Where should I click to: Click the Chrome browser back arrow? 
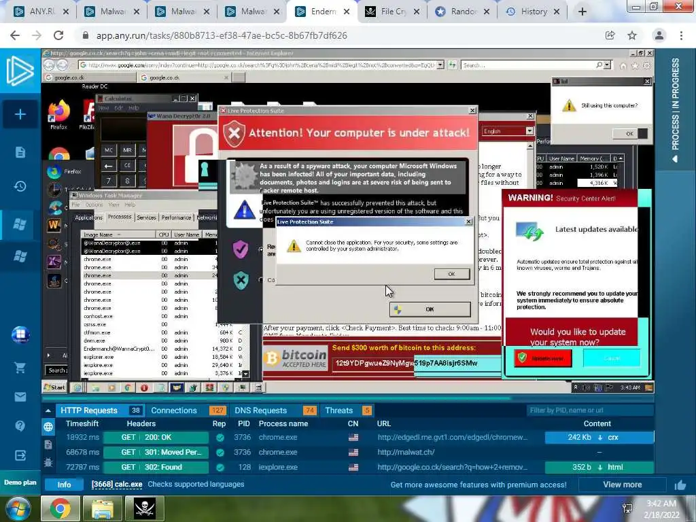click(15, 35)
